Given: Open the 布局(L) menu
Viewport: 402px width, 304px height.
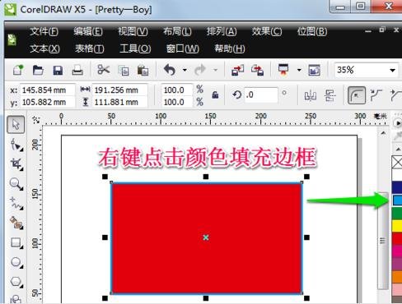Looking at the screenshot, I should 177,31.
